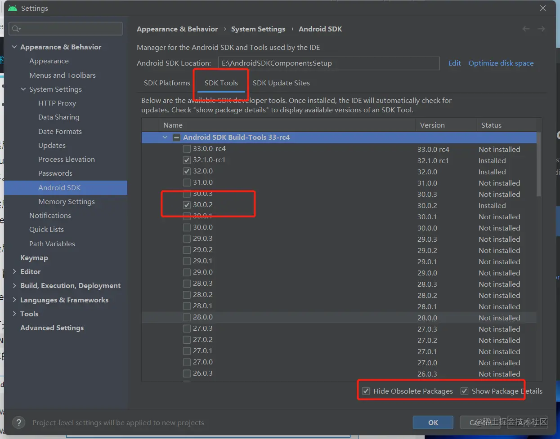The height and width of the screenshot is (439, 560).
Task: Open the help question mark button
Action: point(18,422)
